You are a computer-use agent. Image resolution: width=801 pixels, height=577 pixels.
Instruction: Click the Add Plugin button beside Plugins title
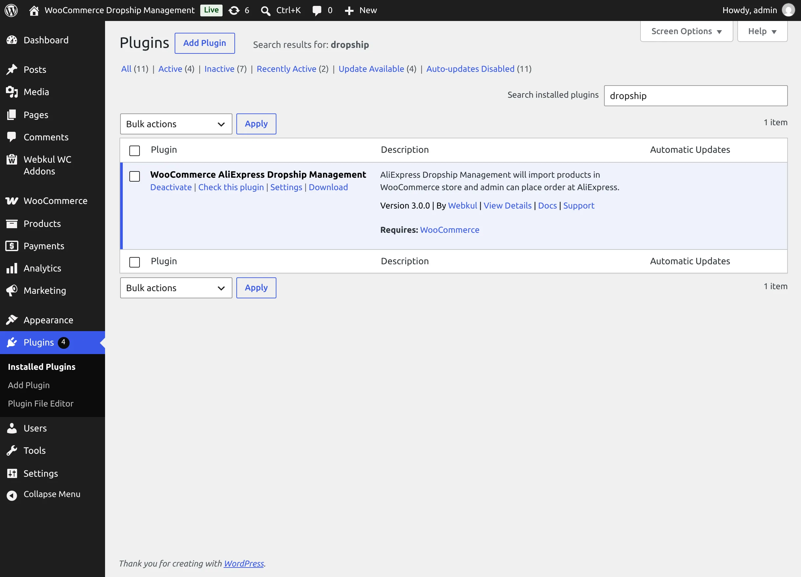[x=205, y=43]
